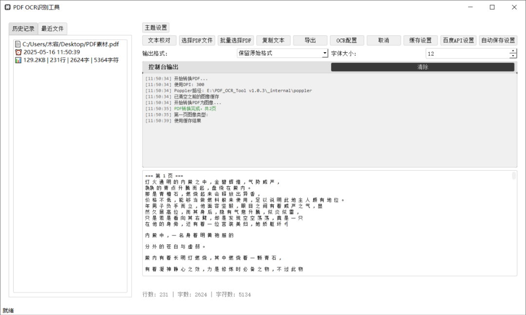The height and width of the screenshot is (315, 526).
Task: Click 批量选择PDF batch select button
Action: (x=236, y=40)
